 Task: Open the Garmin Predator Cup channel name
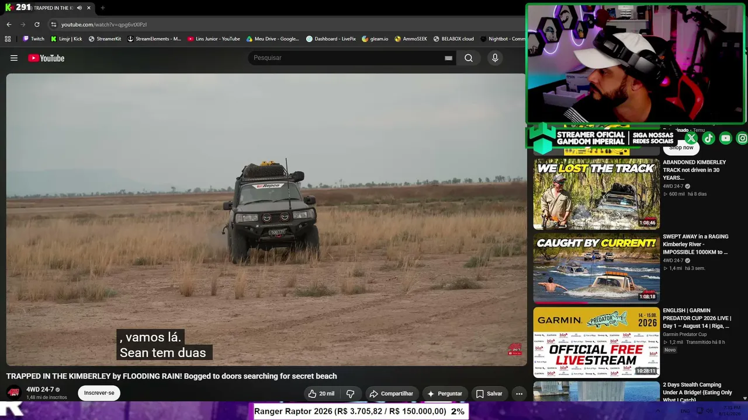pos(684,334)
